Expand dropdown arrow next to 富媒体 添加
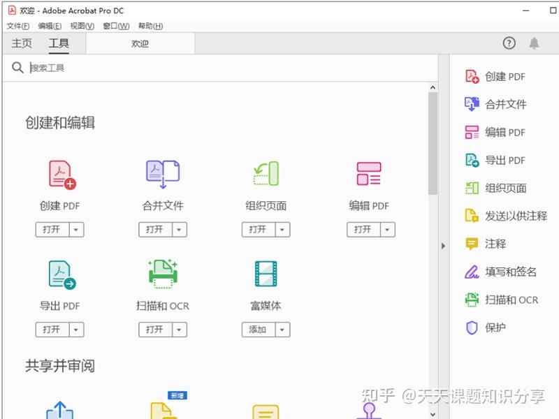 (x=282, y=330)
